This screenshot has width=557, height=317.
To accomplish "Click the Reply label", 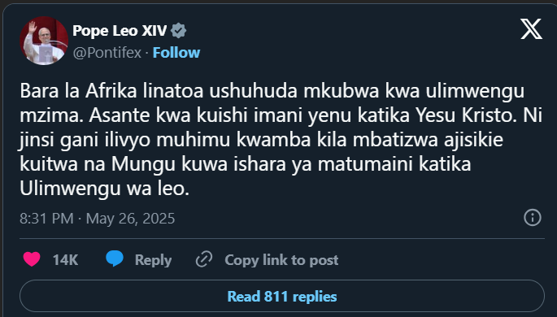I will (x=153, y=260).
